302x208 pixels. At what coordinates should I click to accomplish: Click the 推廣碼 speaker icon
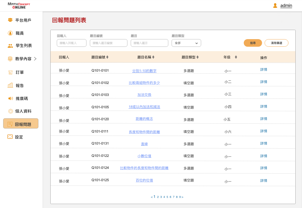tap(10, 98)
